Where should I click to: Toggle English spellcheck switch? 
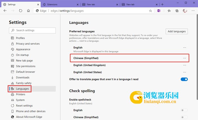[184, 110]
